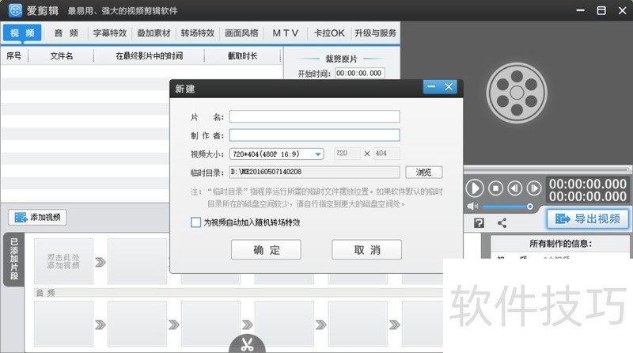Switch to the 视频 tab
The image size is (633, 353).
[22, 32]
